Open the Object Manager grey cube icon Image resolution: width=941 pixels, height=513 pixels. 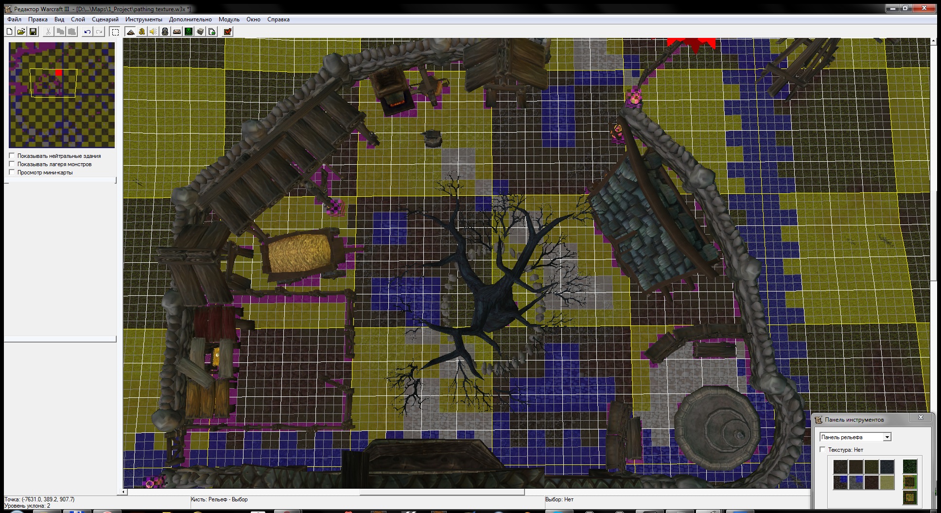[x=200, y=32]
